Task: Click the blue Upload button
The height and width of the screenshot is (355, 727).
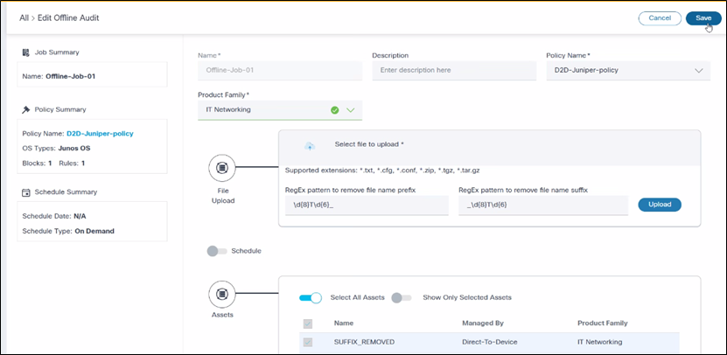Action: coord(659,205)
